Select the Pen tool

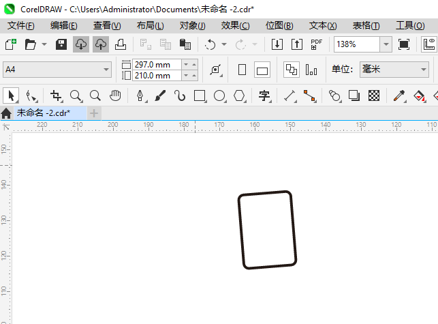[x=140, y=95]
